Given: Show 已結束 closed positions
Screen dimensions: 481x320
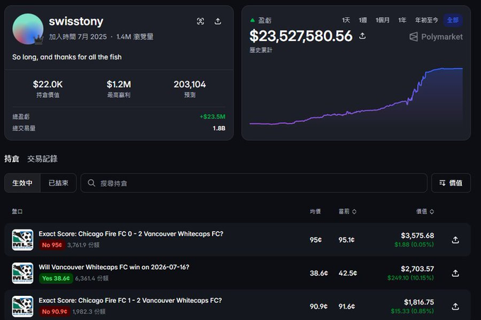Looking at the screenshot, I should point(58,183).
